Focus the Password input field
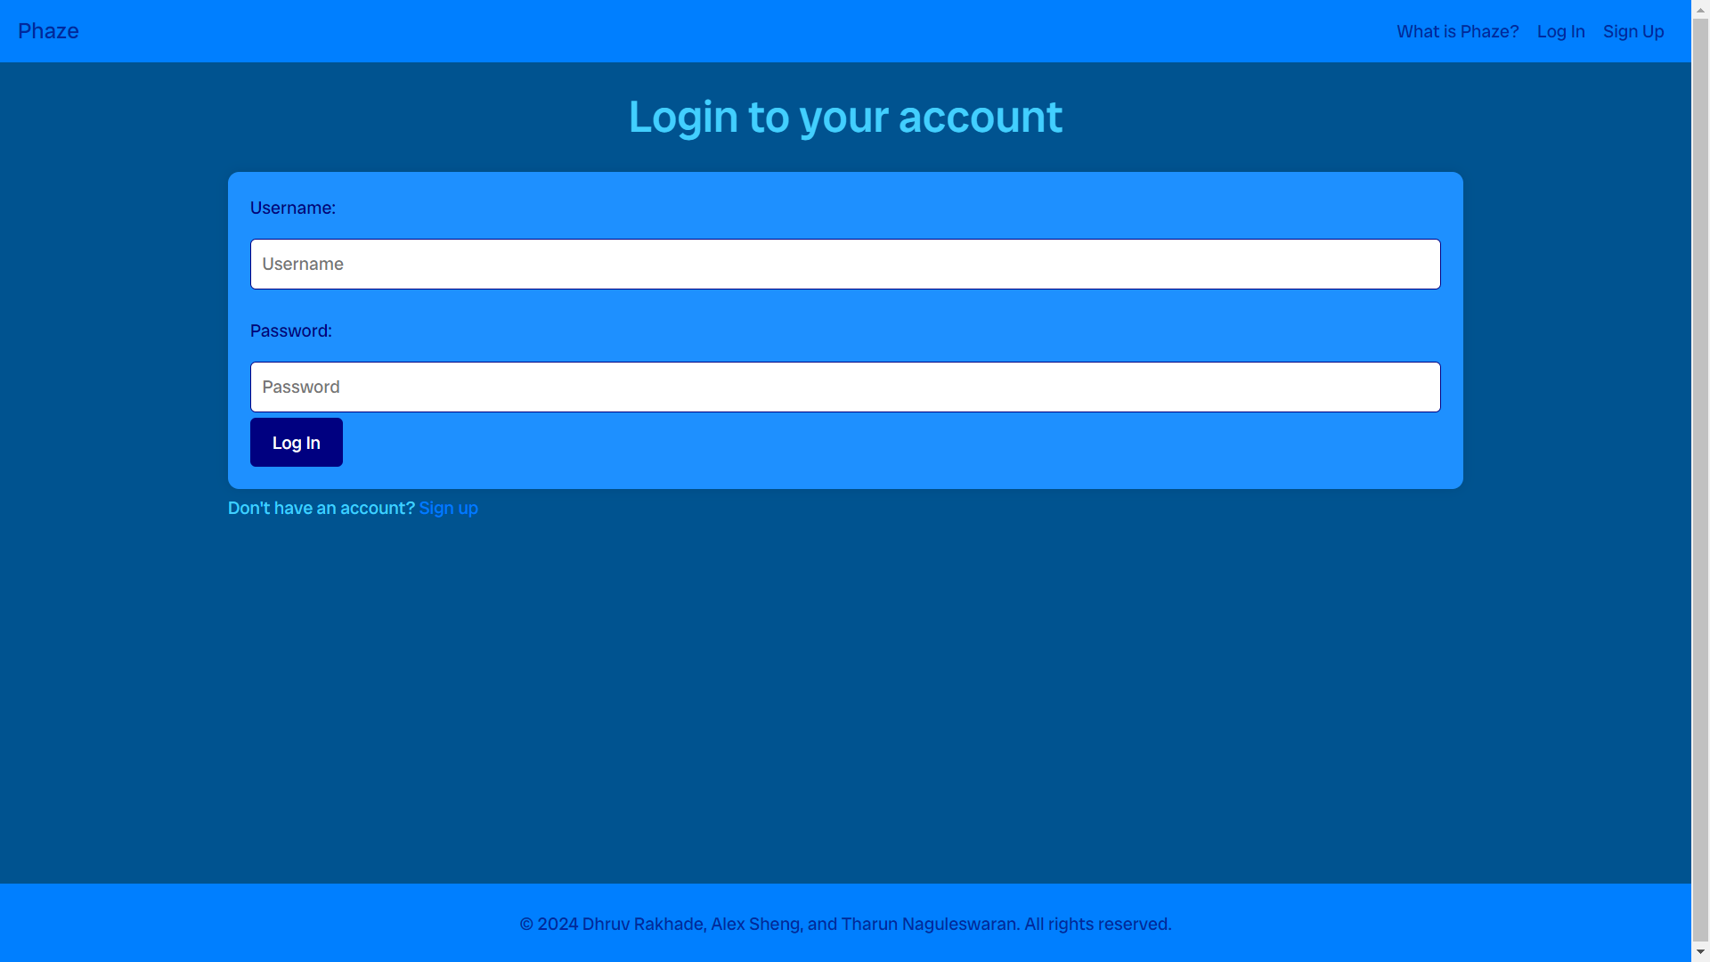The height and width of the screenshot is (962, 1710). (x=845, y=387)
